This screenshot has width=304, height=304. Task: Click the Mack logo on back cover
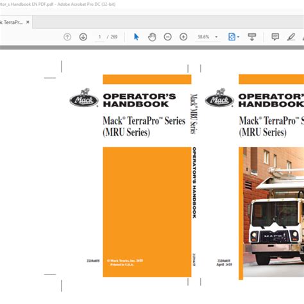tap(84, 97)
